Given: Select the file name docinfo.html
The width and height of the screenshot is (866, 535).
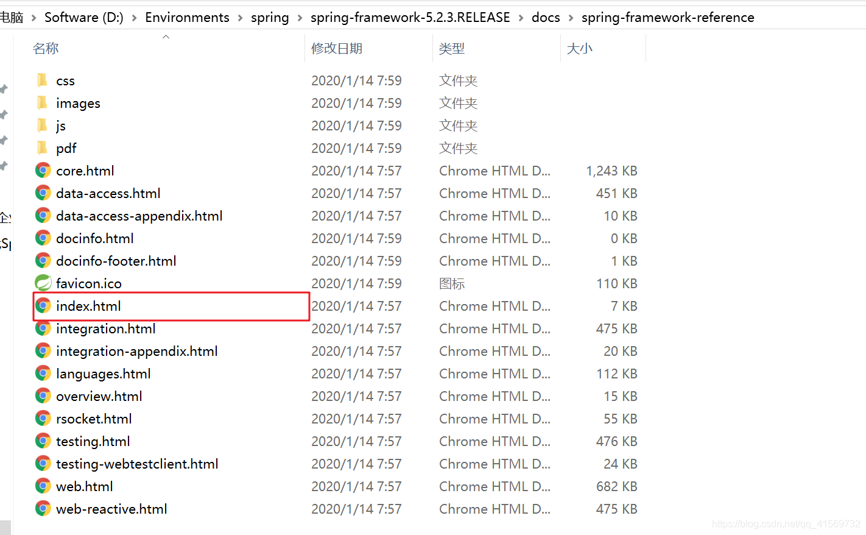Looking at the screenshot, I should (95, 238).
